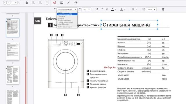Toggle italic formatting

pos(102,9)
